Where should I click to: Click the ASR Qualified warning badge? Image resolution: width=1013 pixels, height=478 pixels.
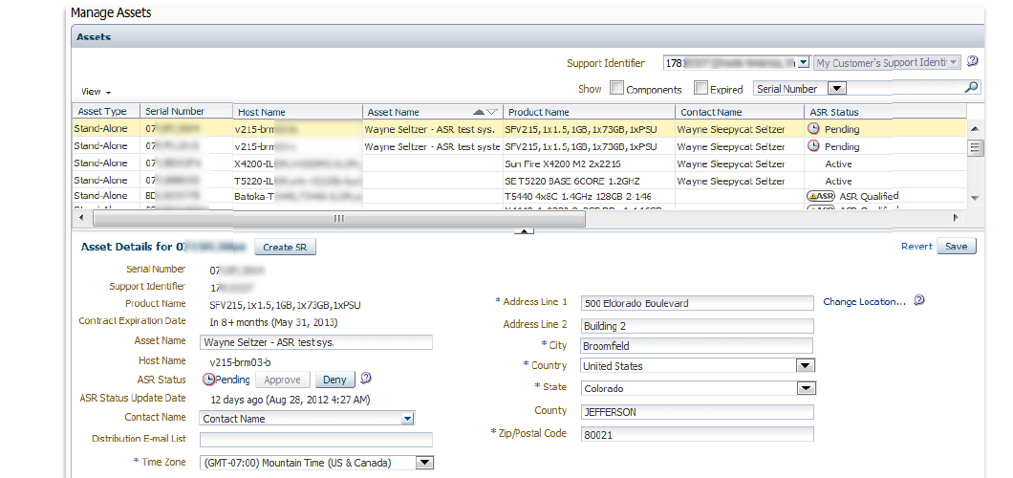coord(821,196)
